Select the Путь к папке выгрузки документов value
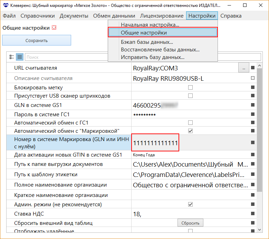The image size is (269, 239). tap(190, 164)
